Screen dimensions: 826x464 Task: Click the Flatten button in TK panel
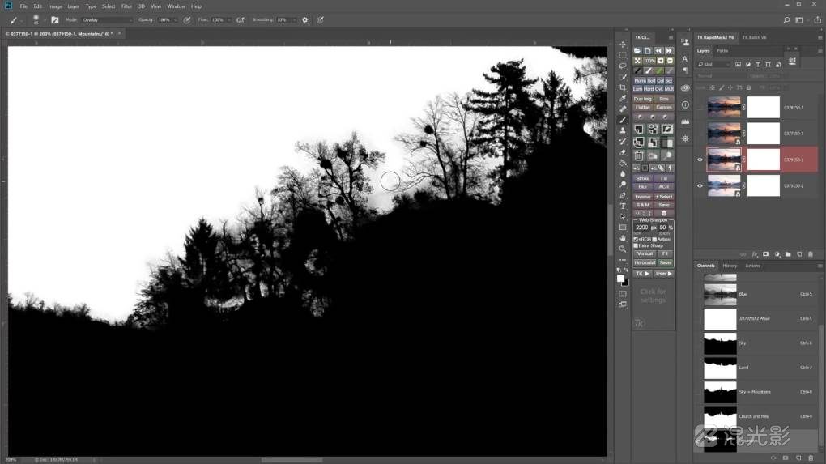point(643,108)
